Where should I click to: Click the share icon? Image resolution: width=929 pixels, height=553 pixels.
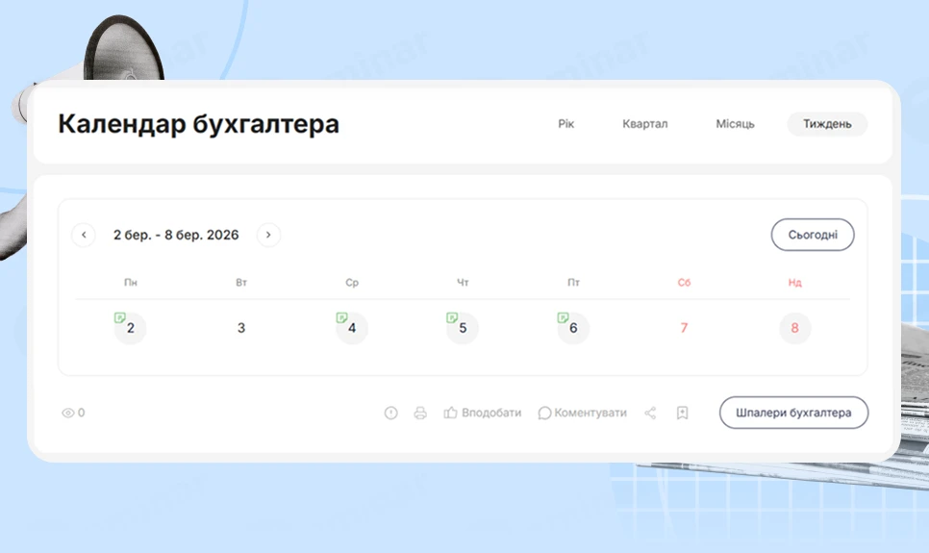coord(650,414)
